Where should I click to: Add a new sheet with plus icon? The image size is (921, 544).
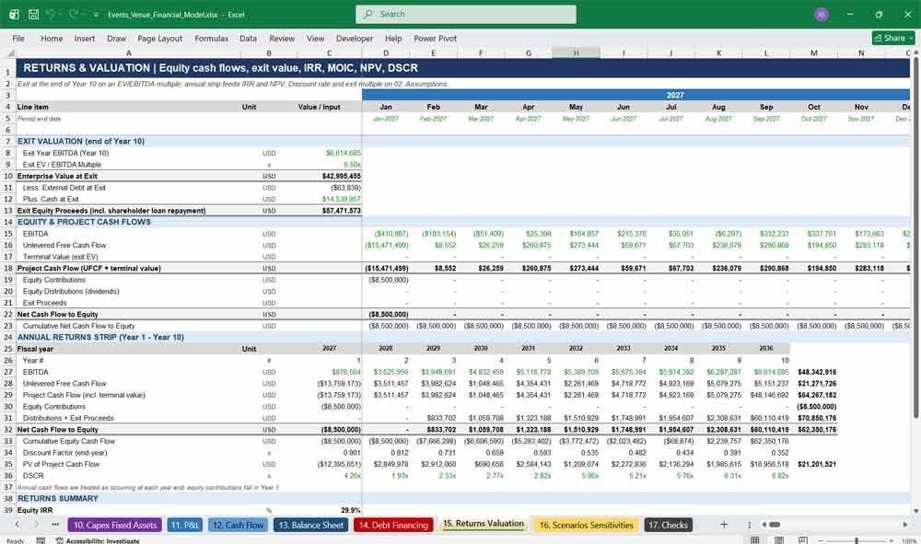[724, 525]
